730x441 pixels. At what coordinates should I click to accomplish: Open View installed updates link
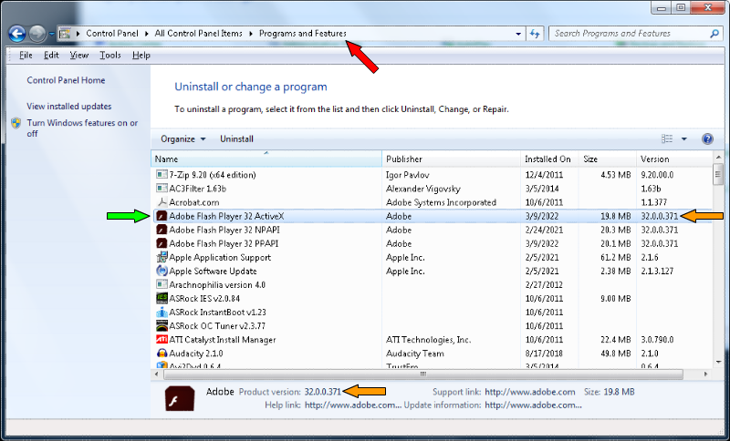(x=69, y=107)
